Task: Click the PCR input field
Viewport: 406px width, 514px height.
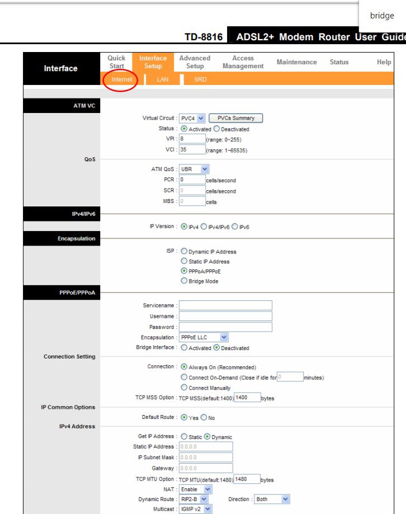Action: click(x=192, y=180)
